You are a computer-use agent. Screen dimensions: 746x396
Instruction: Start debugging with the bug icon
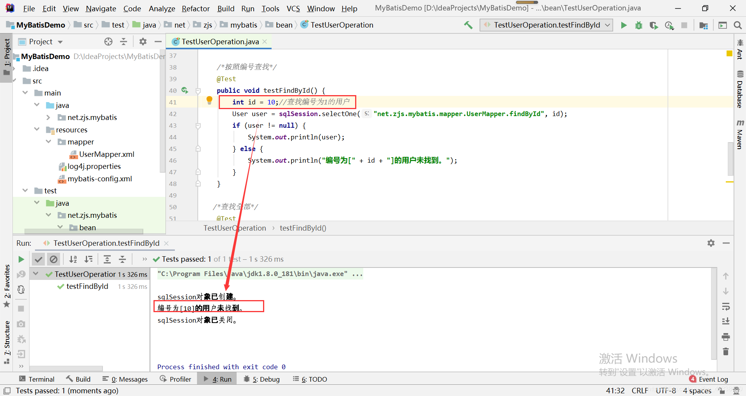tap(639, 25)
